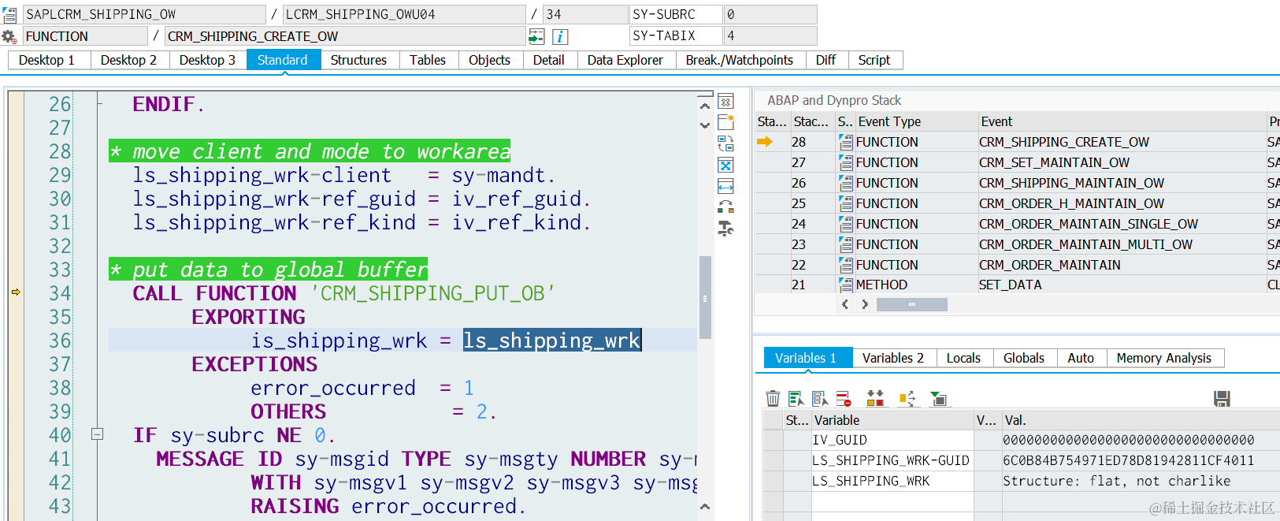Click the FUNCTION icon in stack row 25
Screen dimensions: 1280x521
(x=845, y=203)
